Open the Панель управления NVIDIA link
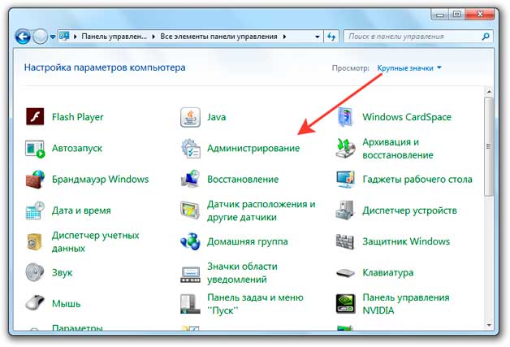The width and height of the screenshot is (510, 347). click(x=406, y=304)
